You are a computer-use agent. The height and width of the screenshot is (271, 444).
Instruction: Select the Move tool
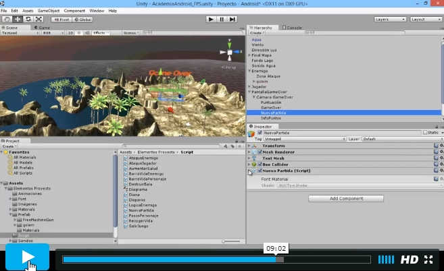(18, 20)
